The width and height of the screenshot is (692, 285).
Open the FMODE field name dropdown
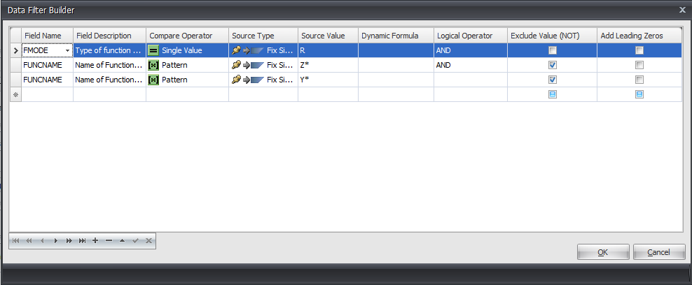click(x=68, y=50)
